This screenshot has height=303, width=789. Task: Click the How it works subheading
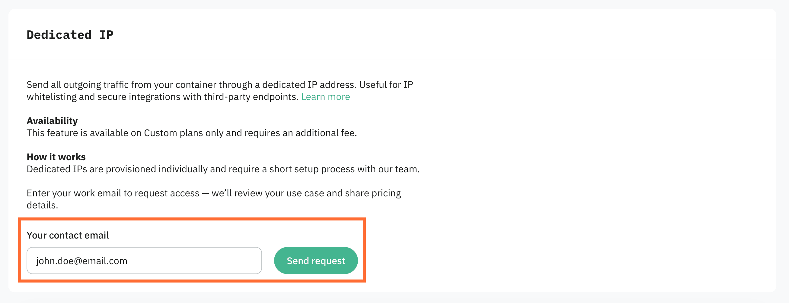pos(56,157)
